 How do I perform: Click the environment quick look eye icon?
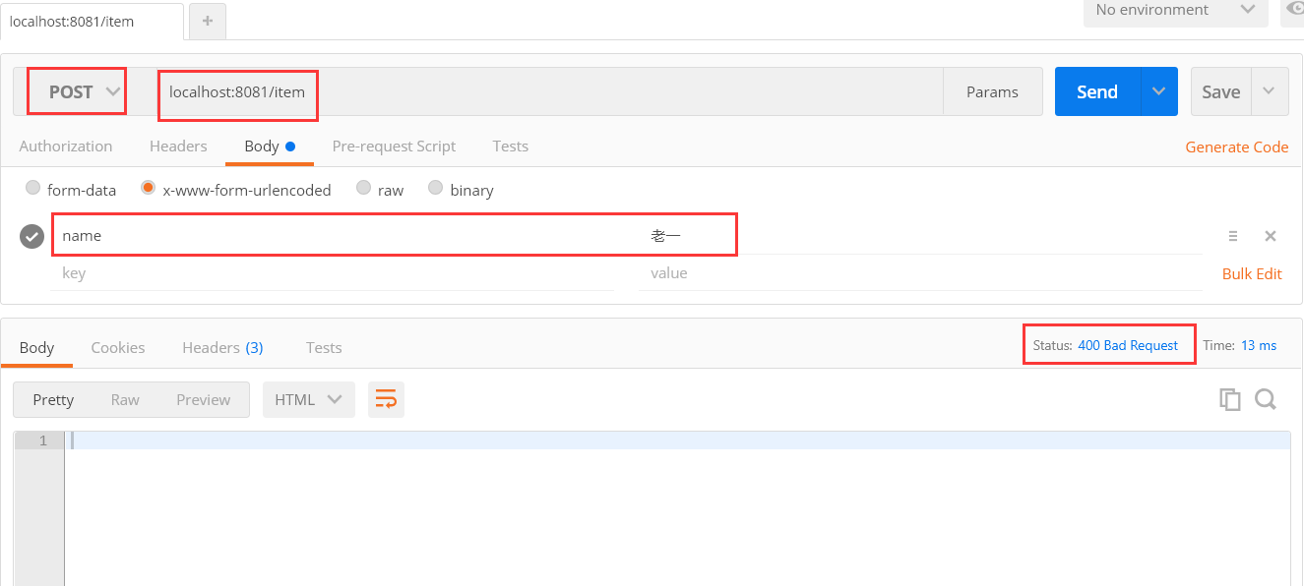point(1293,10)
